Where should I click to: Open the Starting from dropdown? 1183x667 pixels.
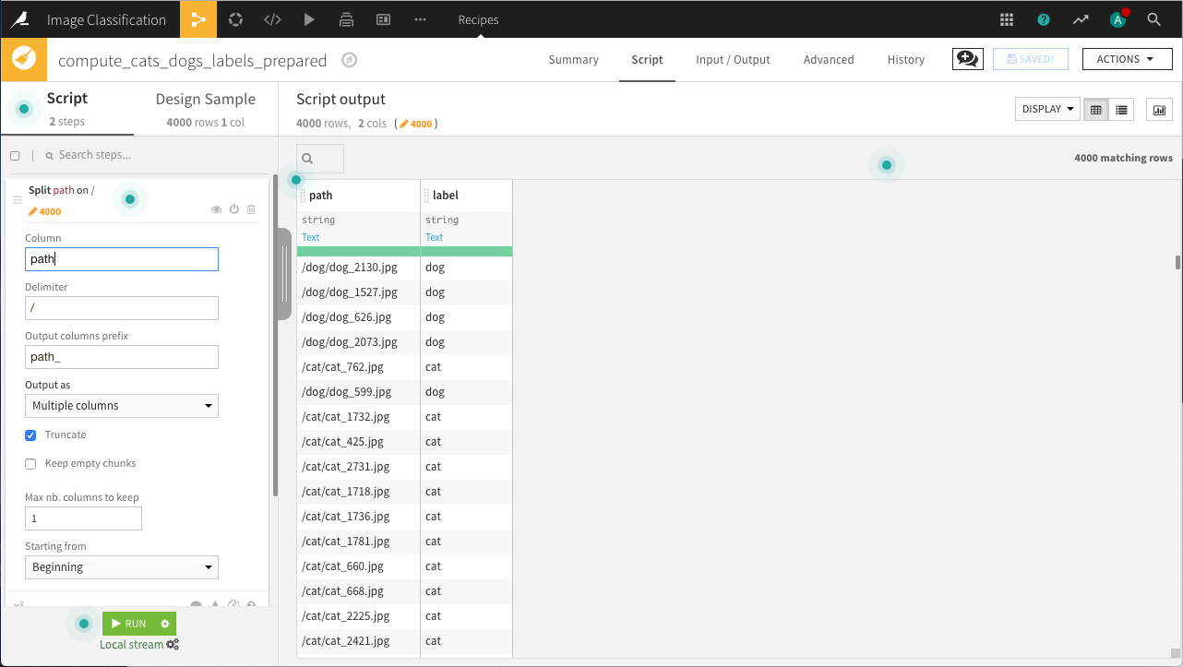[x=121, y=566]
